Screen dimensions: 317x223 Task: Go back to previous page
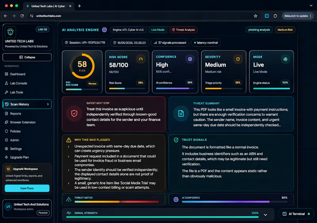coord(6,16)
